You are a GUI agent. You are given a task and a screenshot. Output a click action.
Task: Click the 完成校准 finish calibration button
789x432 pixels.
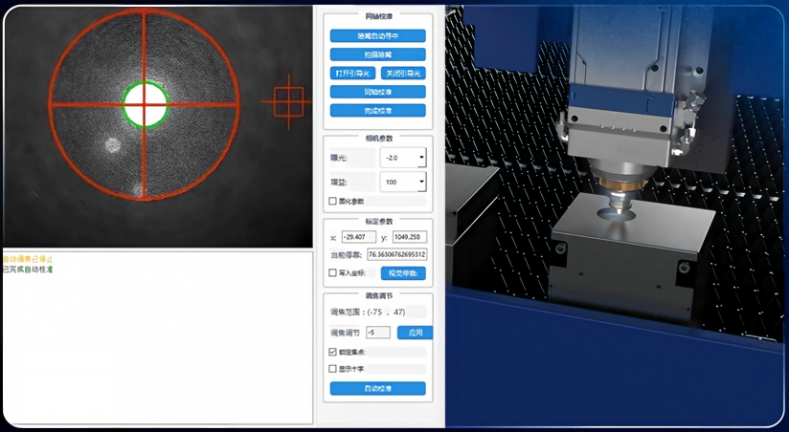click(378, 111)
